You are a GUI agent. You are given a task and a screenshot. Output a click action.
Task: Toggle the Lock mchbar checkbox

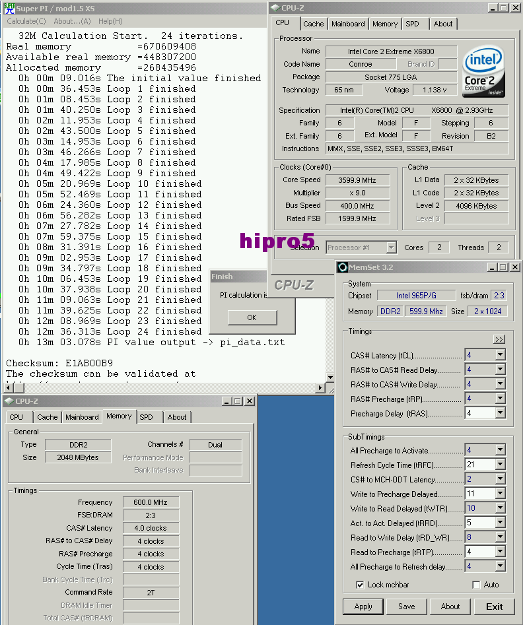tap(360, 585)
